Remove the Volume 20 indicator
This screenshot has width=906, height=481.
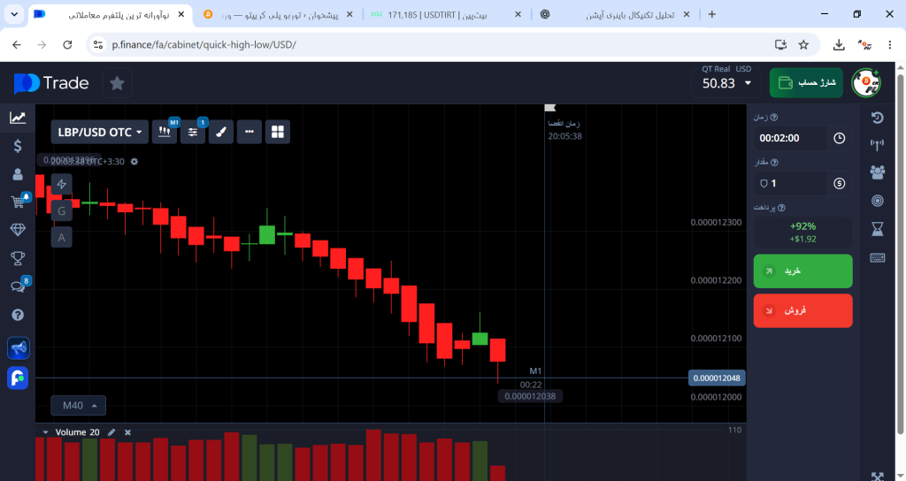(x=127, y=431)
